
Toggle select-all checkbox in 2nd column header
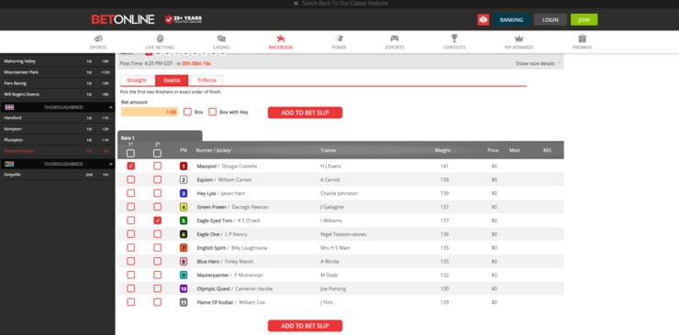158,153
